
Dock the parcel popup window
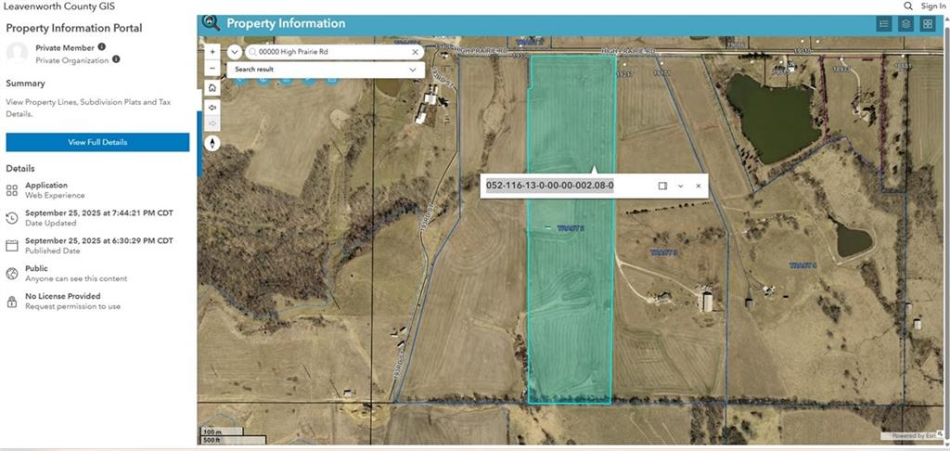(662, 186)
